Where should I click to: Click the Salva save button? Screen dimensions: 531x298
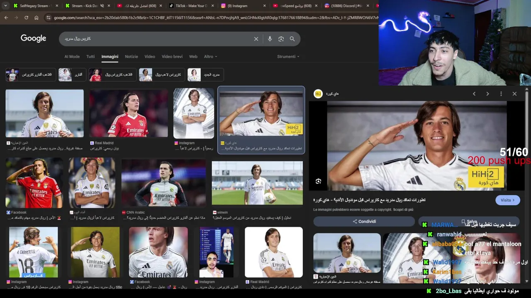pyautogui.click(x=469, y=221)
